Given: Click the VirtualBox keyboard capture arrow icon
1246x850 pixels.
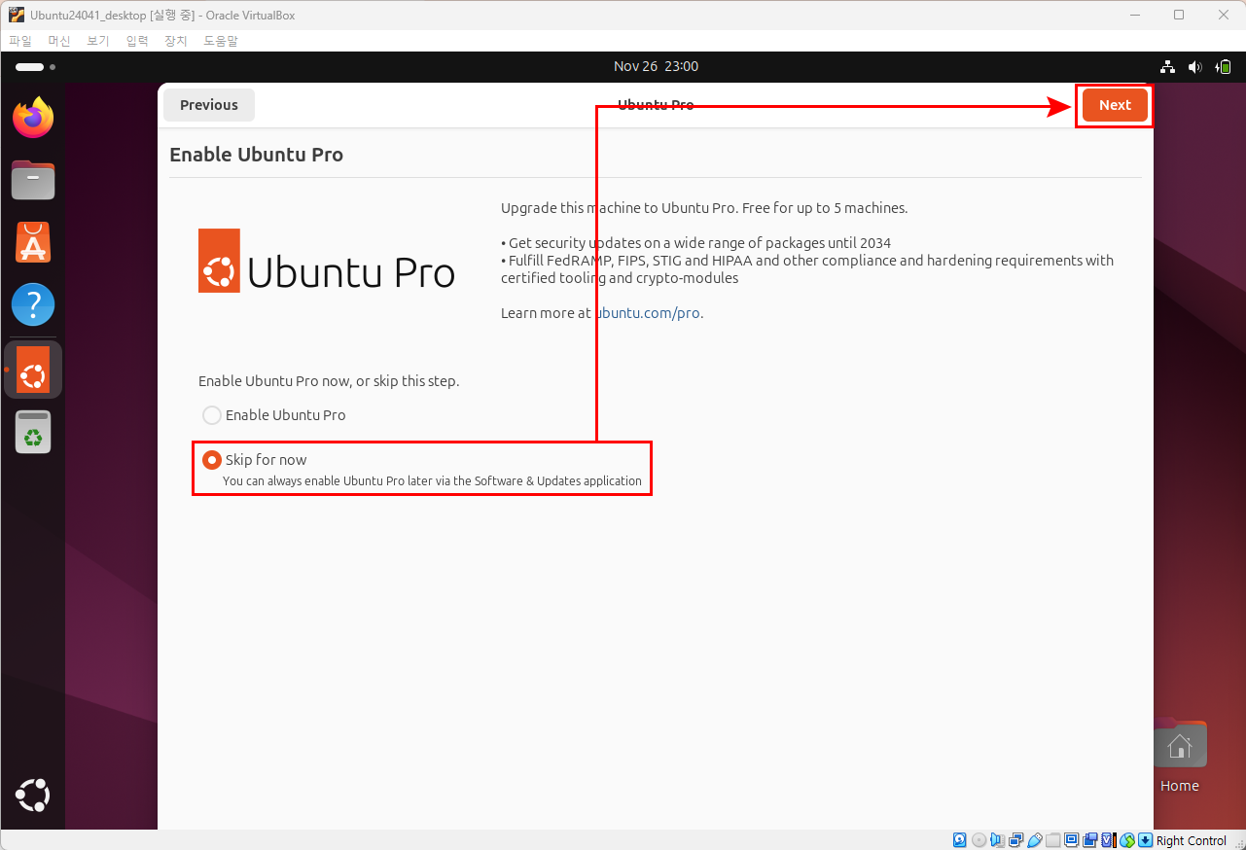Looking at the screenshot, I should [x=1145, y=840].
